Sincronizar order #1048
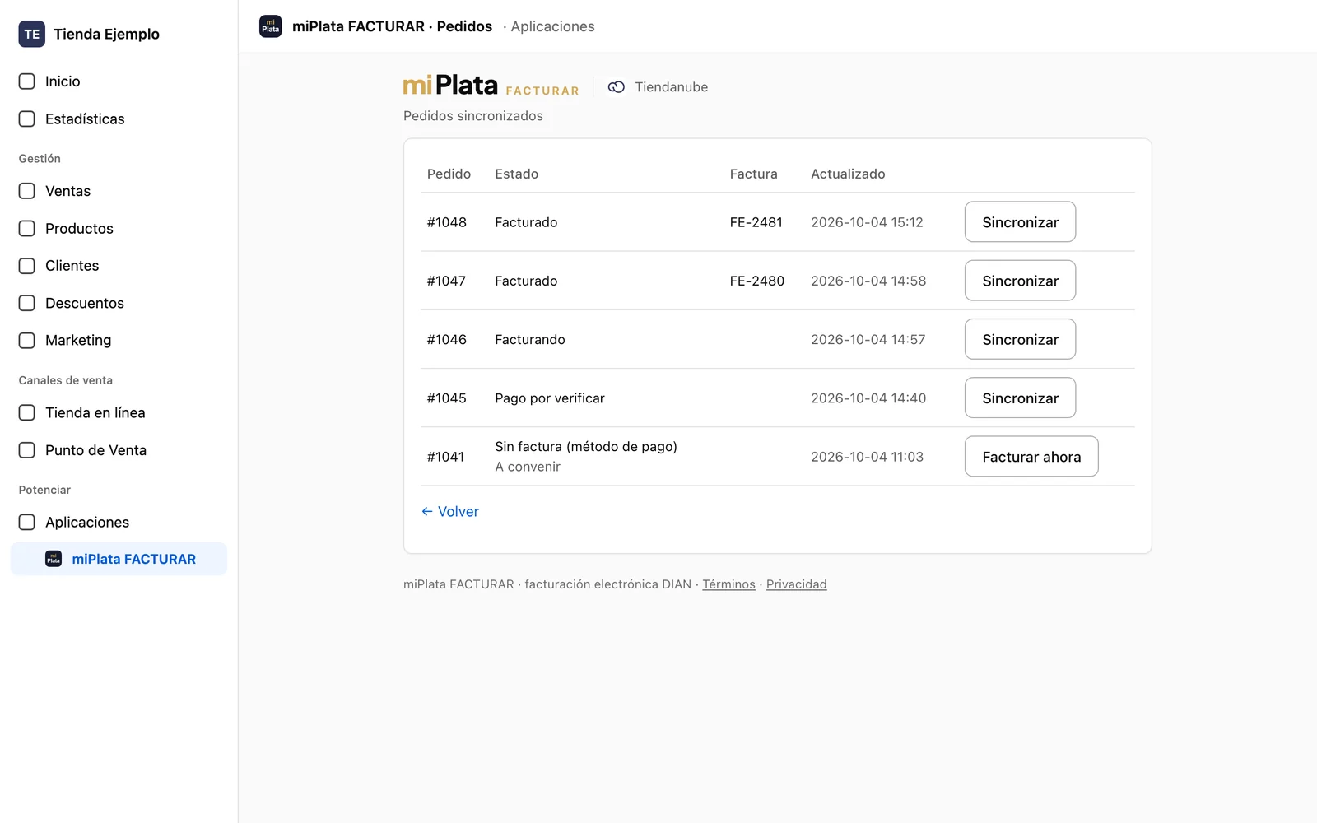Viewport: 1317px width, 823px height. tap(1020, 222)
